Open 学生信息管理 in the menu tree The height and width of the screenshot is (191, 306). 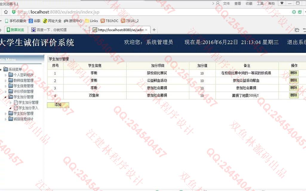pos(23,86)
